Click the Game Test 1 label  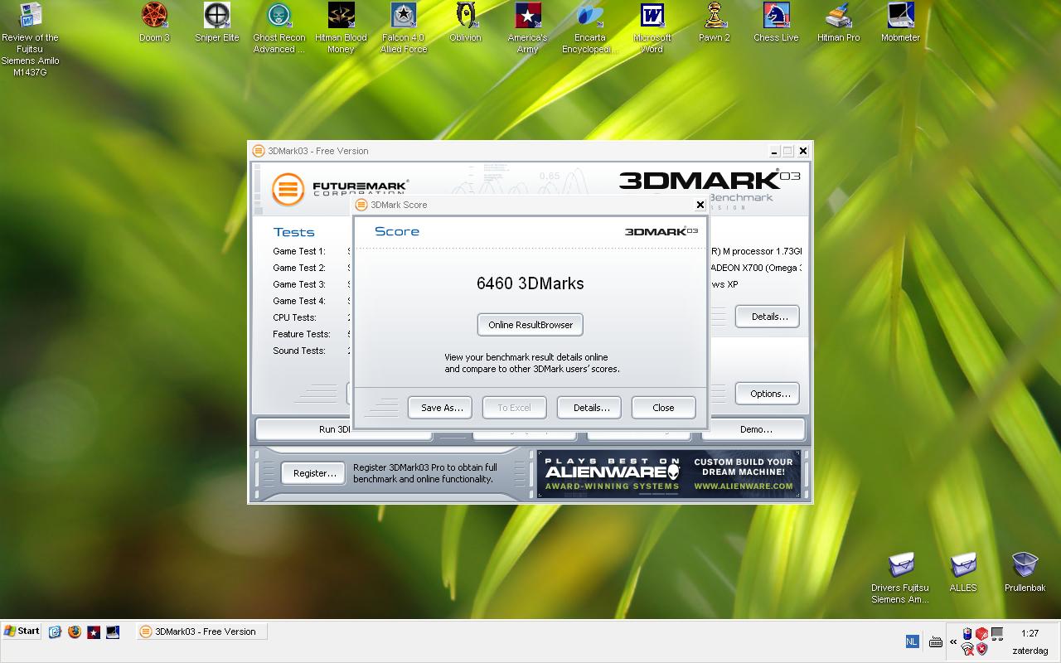coord(299,251)
